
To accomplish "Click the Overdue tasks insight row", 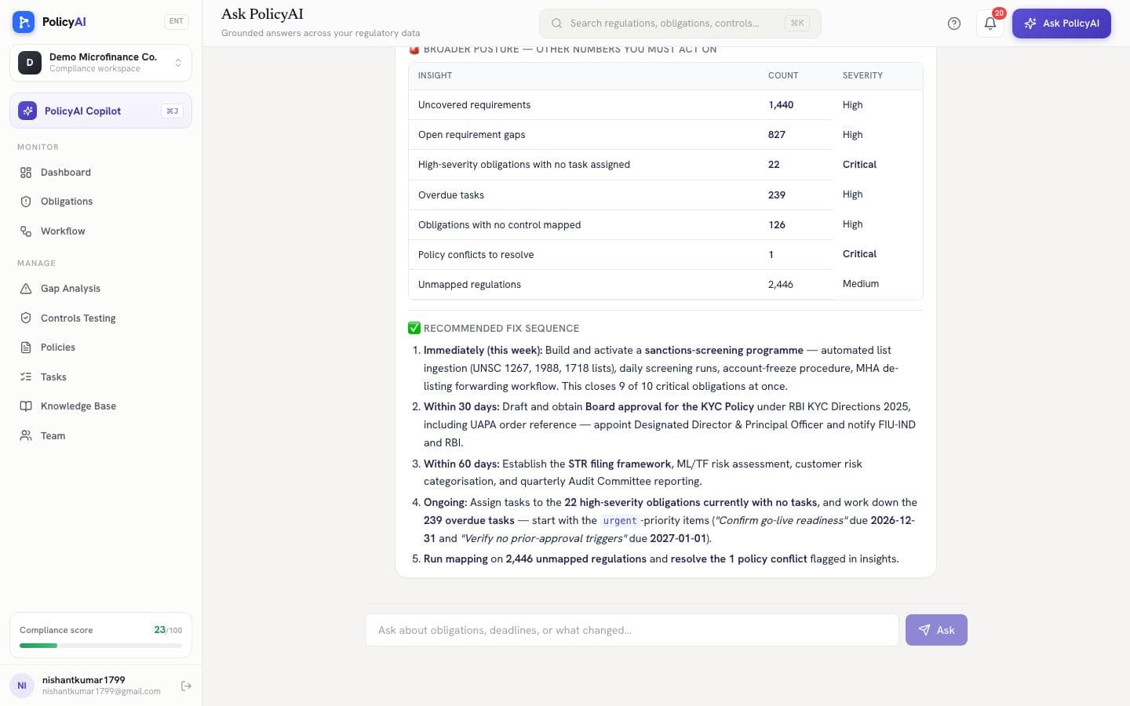I will (x=665, y=195).
